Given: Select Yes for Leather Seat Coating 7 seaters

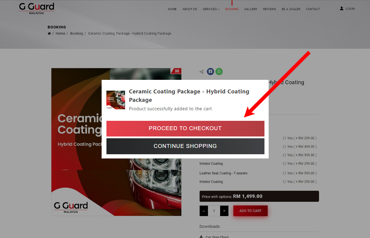Looking at the screenshot, I should (284, 173).
